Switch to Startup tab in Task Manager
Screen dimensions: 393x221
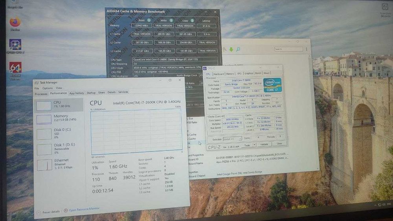(91, 93)
